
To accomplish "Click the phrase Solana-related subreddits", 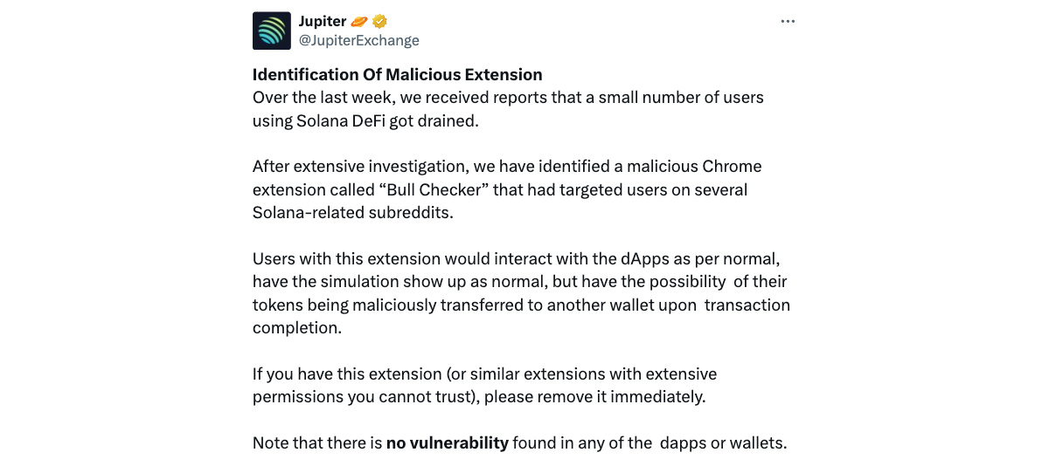I will click(353, 213).
